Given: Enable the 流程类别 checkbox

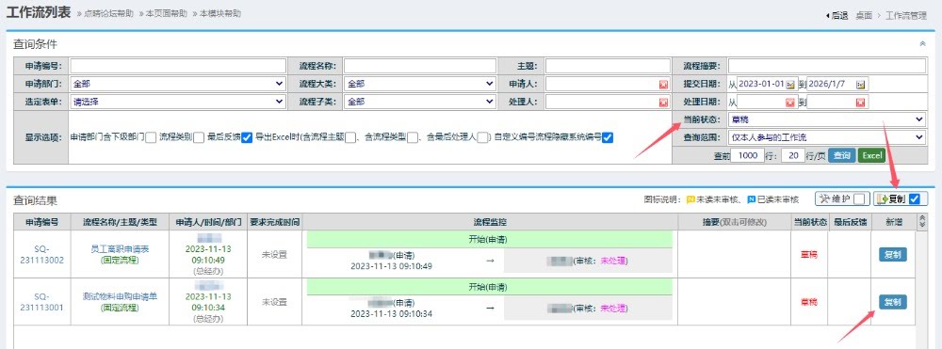Looking at the screenshot, I should tap(199, 138).
